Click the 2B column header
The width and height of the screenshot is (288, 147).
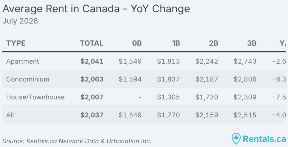214,43
